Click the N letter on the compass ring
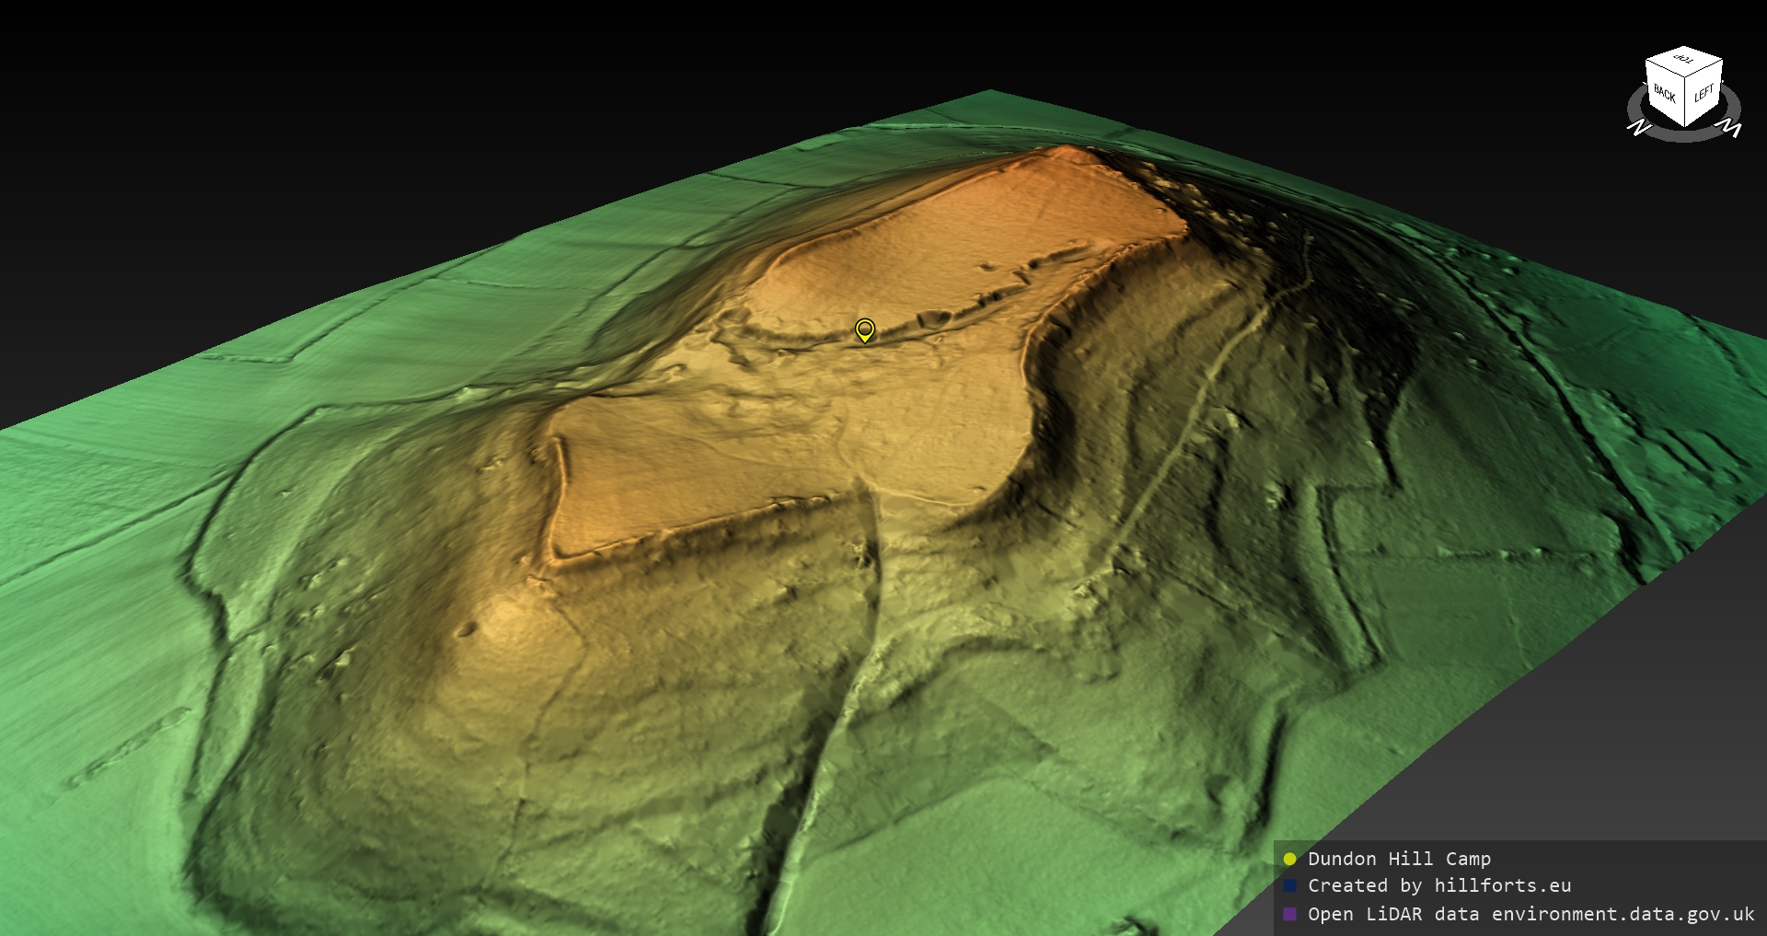The height and width of the screenshot is (936, 1767). click(1638, 127)
